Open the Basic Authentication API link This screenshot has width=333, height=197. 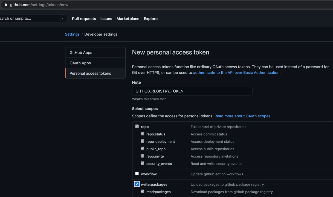(x=236, y=73)
